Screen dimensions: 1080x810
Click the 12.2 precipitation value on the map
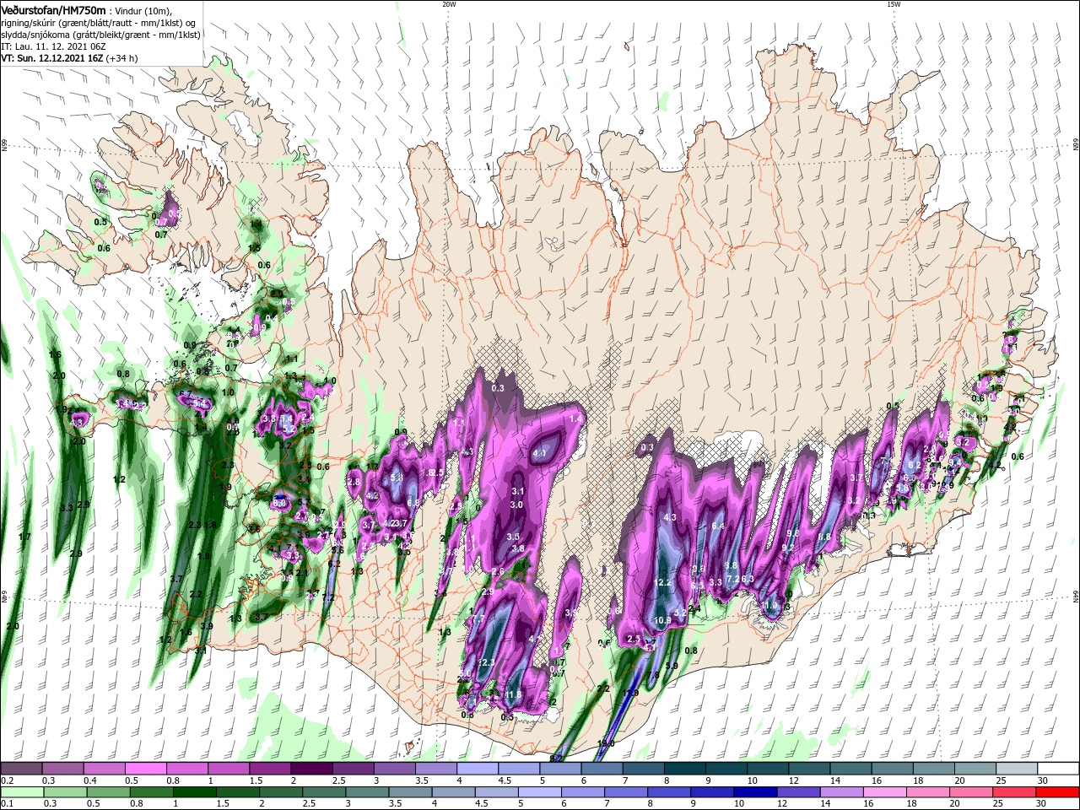[662, 582]
